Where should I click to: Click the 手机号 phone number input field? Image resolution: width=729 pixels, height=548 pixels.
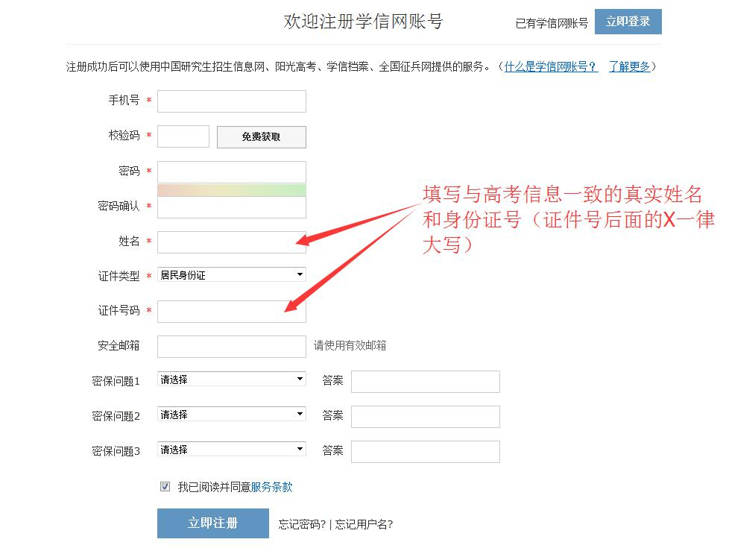point(231,101)
